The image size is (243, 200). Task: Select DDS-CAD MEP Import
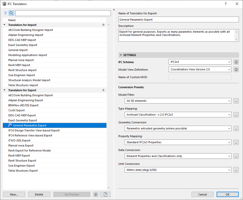tap(55, 40)
